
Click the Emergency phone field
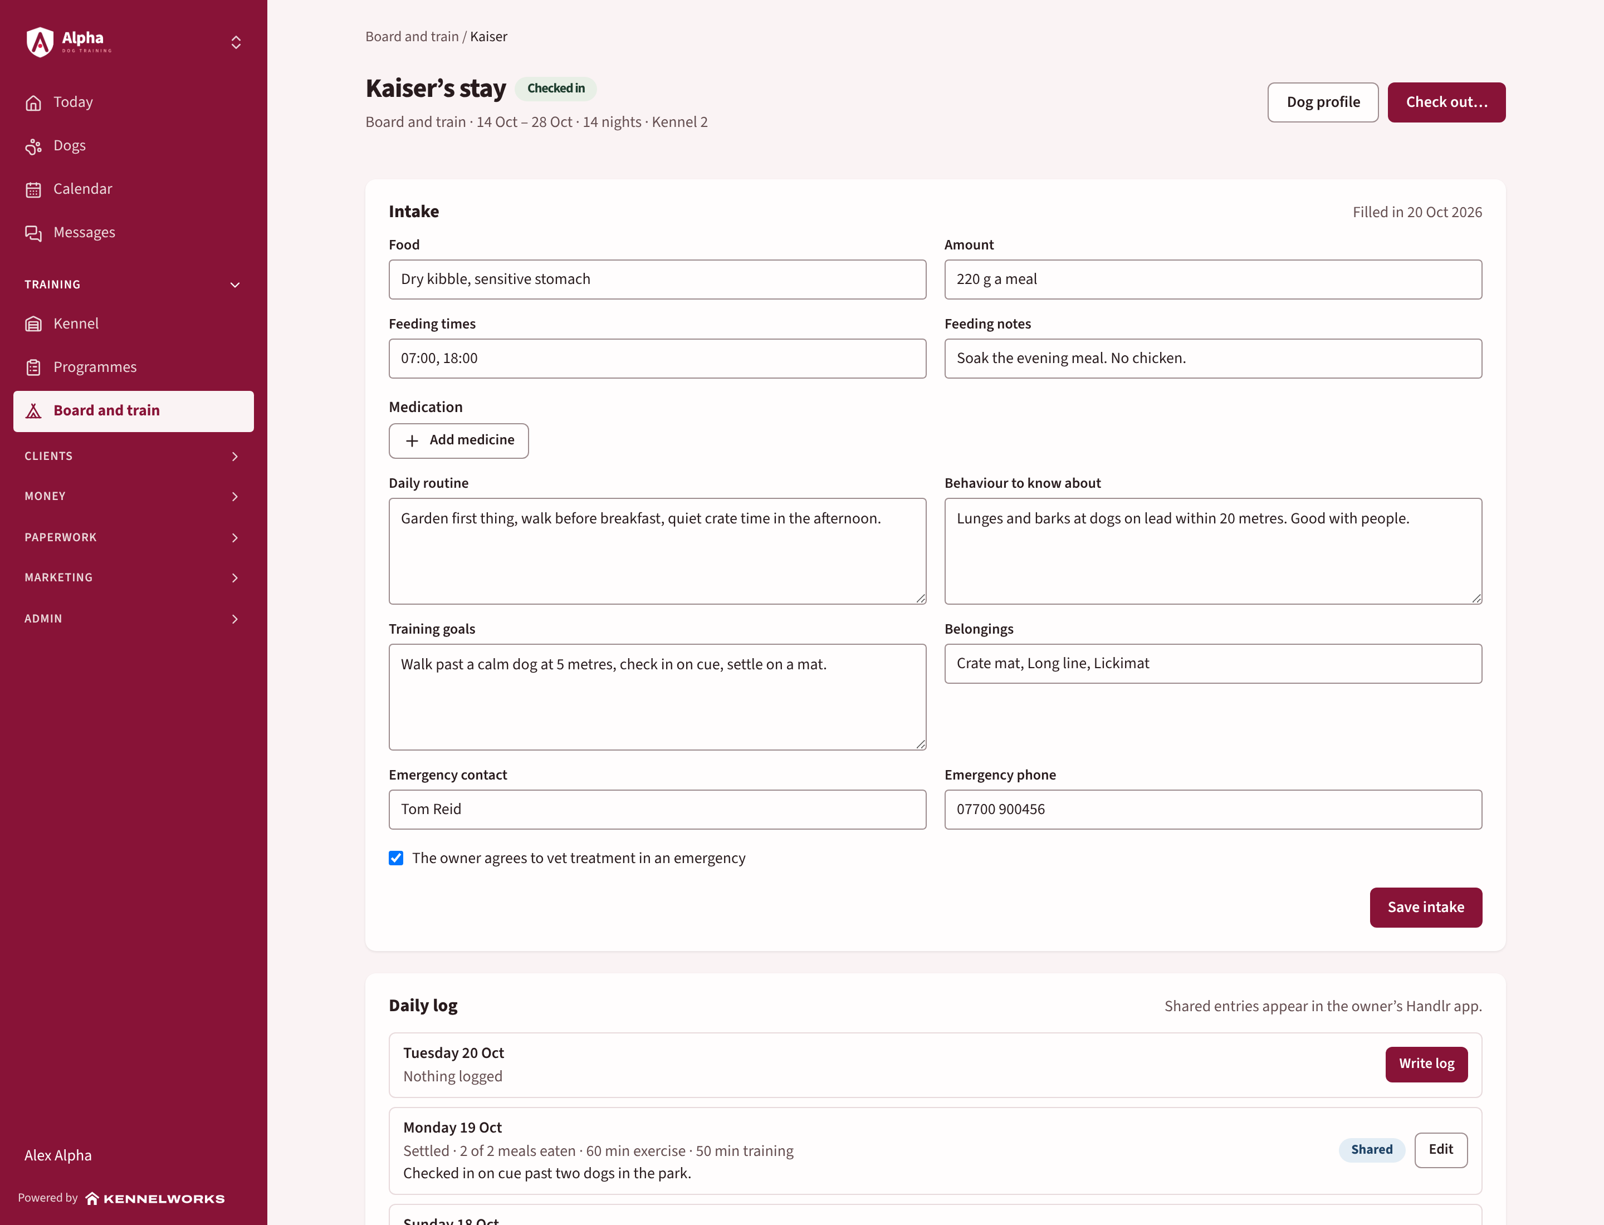click(x=1213, y=810)
